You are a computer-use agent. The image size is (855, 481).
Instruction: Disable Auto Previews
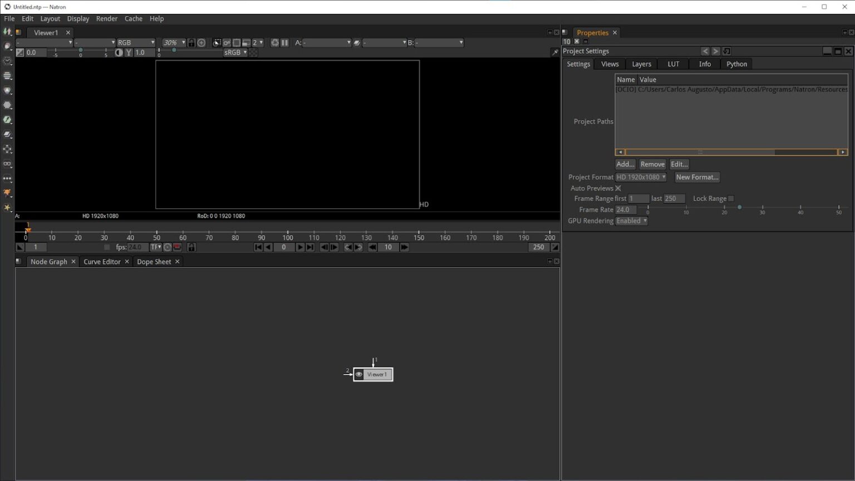[618, 188]
